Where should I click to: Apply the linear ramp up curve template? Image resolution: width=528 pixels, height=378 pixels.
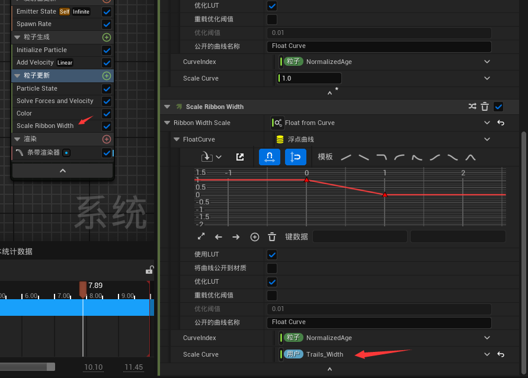[346, 157]
